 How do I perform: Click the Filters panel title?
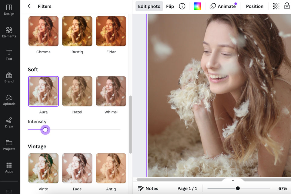pyautogui.click(x=45, y=6)
